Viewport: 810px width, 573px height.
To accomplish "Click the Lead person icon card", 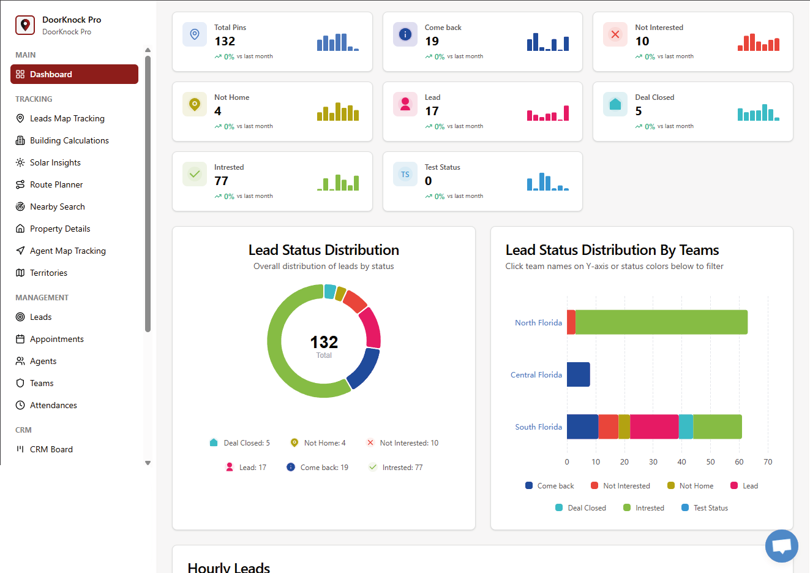I will pos(405,104).
